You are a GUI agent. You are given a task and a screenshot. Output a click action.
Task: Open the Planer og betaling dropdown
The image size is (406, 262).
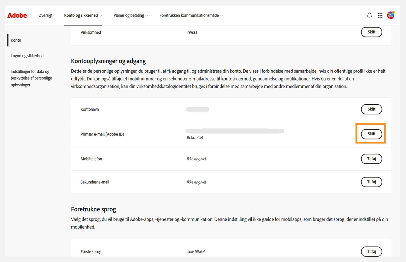pos(130,15)
